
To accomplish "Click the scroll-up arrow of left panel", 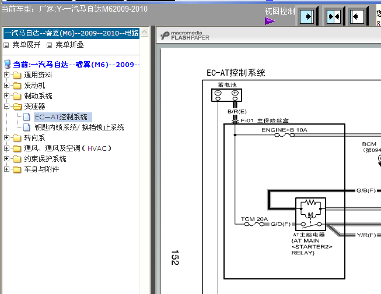I will pyautogui.click(x=144, y=32).
